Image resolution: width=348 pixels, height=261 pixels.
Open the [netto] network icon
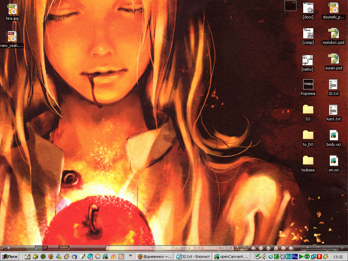tap(307, 63)
